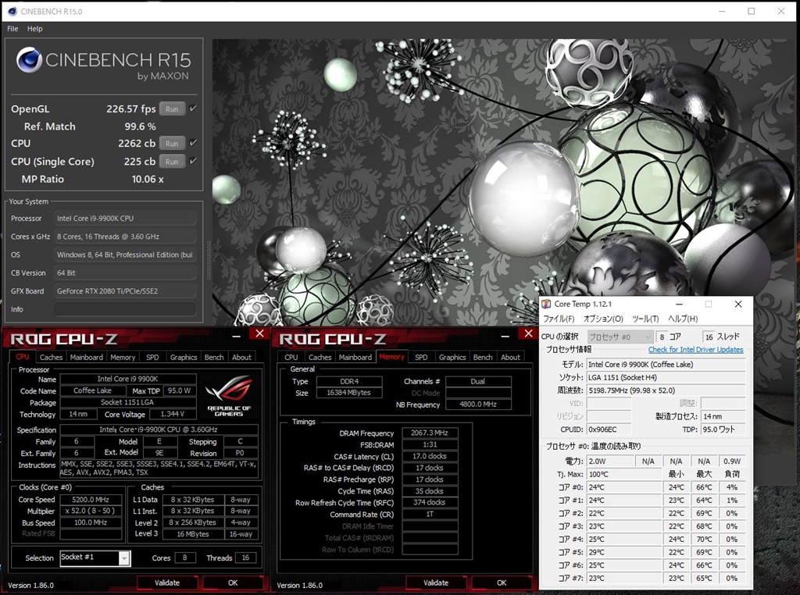Click the Info field in Your System panel
800x595 pixels.
pyautogui.click(x=125, y=309)
